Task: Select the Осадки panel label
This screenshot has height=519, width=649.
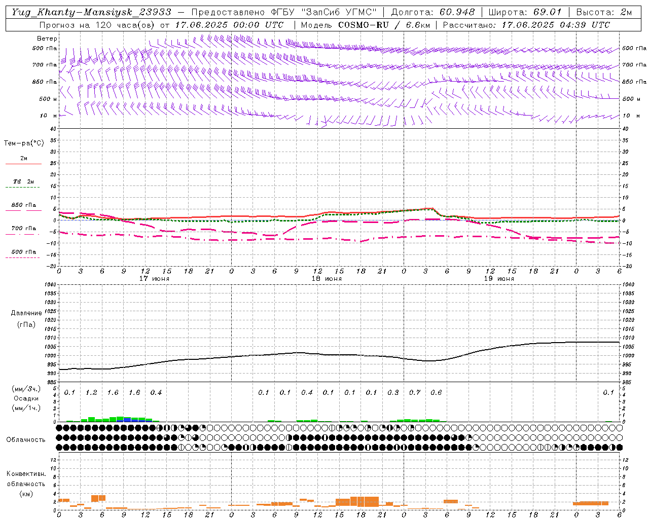Action: [26, 398]
